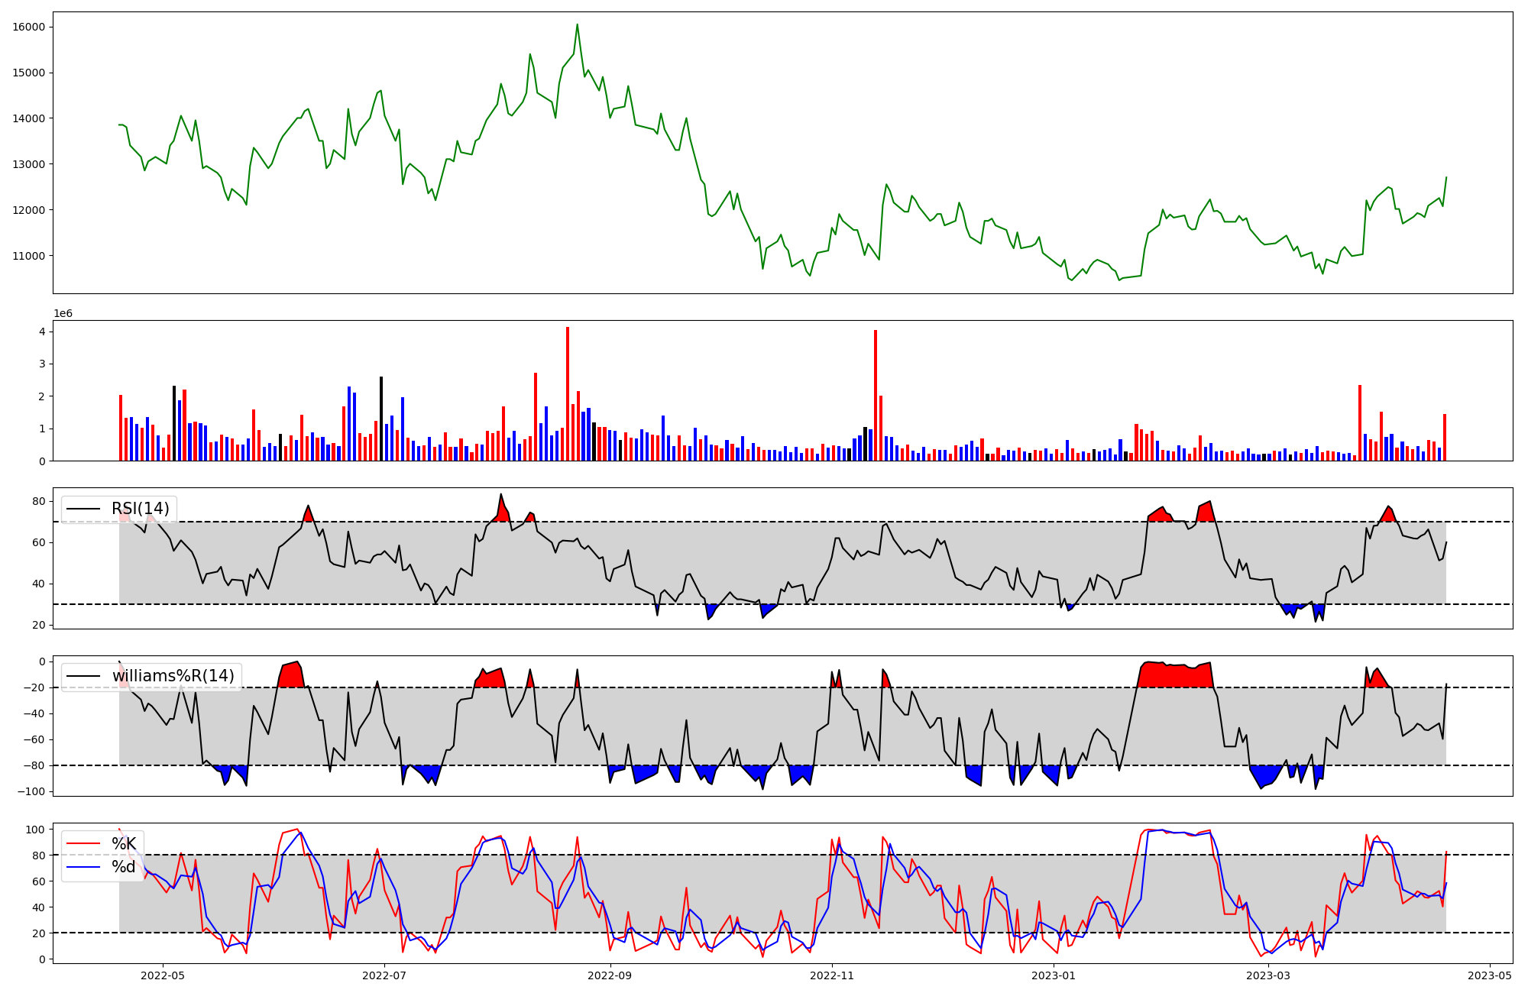Image resolution: width=1528 pixels, height=993 pixels.
Task: Click the 2023-05 x-axis date label
Action: 1491,975
